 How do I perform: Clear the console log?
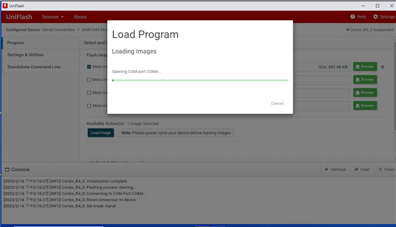pos(362,169)
